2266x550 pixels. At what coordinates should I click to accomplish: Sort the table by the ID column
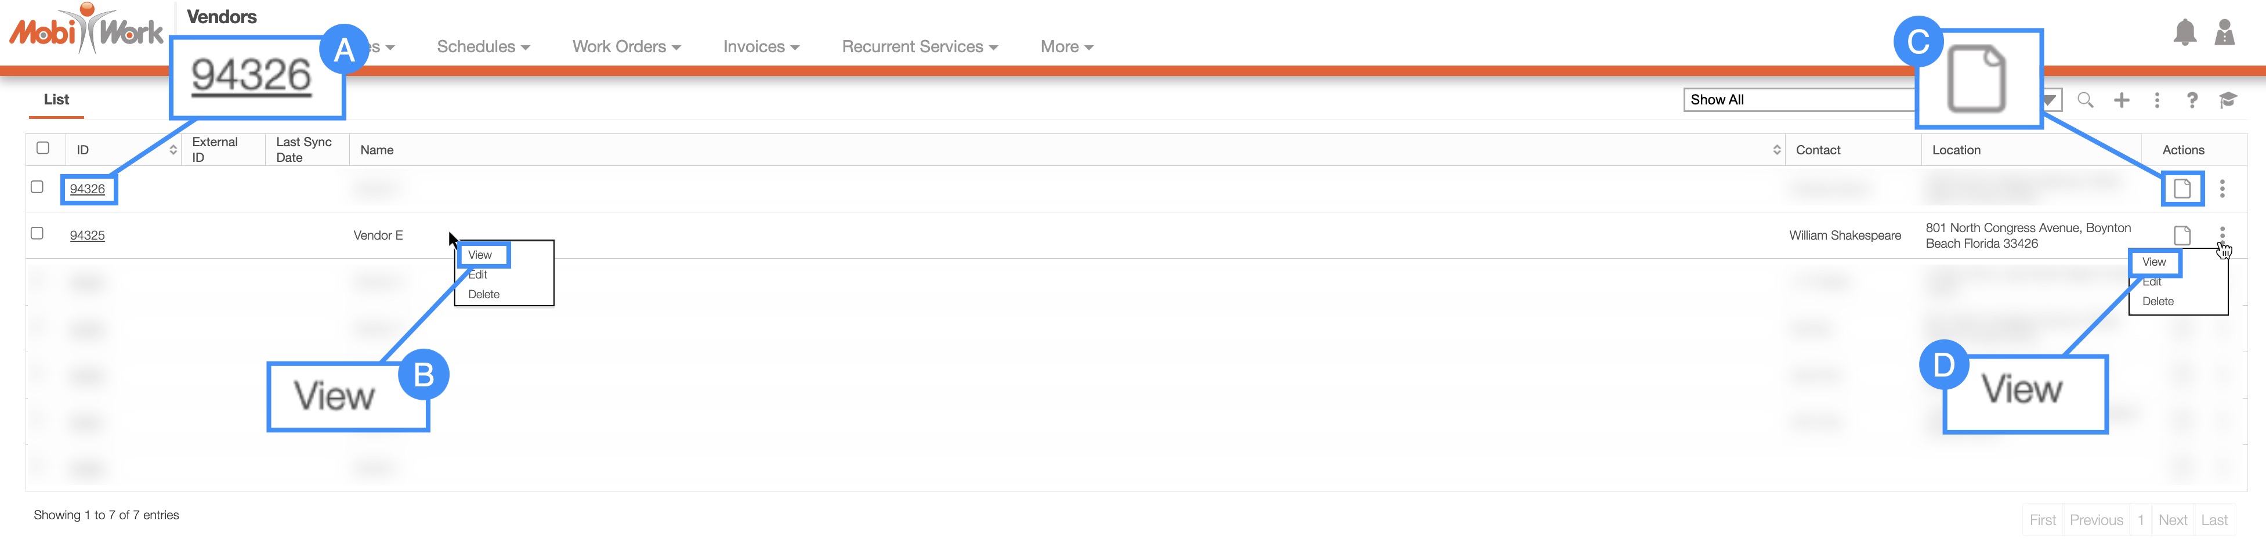(172, 150)
